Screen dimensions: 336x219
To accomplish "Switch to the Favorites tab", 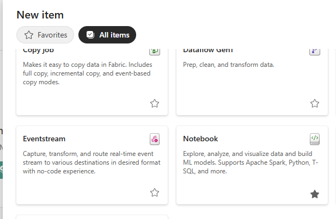I will 45,35.
